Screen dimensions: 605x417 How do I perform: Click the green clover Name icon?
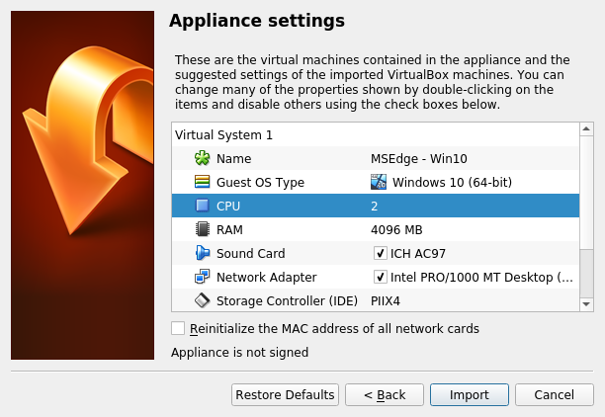click(203, 158)
